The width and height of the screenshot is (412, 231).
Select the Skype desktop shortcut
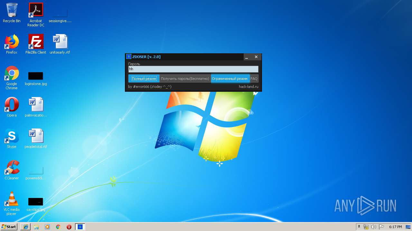[x=12, y=139]
